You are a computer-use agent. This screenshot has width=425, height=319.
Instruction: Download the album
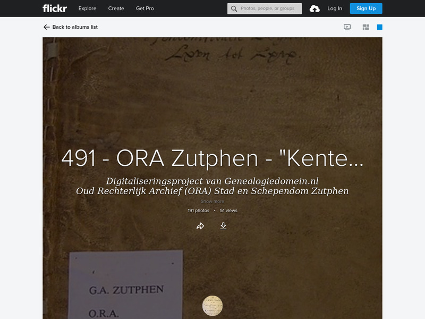click(224, 225)
